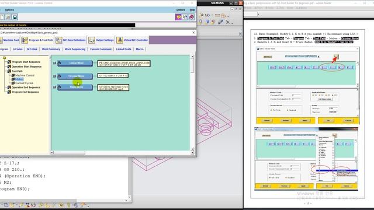Viewport: 374px width, 210px height.
Task: Open the Utilities menu
Action: tap(181, 10)
